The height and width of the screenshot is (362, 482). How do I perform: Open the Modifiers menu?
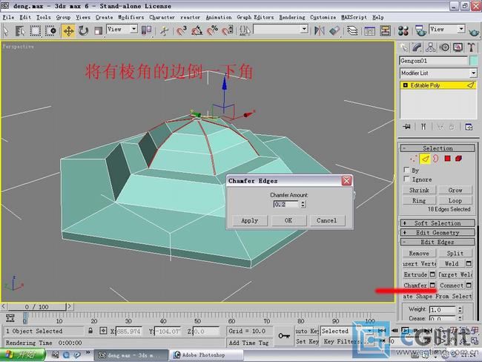tap(131, 17)
